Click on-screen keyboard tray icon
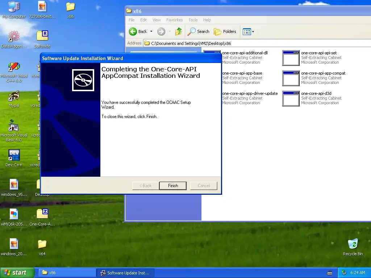 (330, 273)
